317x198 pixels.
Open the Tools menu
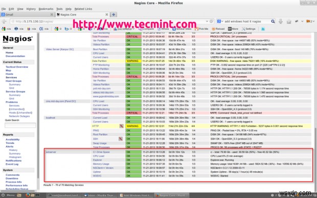click(x=59, y=9)
